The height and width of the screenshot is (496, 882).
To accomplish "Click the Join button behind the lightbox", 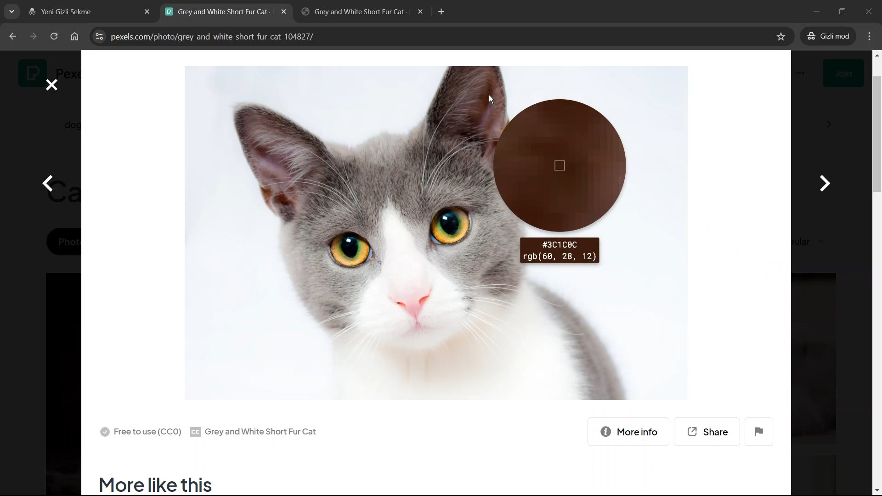I will (843, 73).
